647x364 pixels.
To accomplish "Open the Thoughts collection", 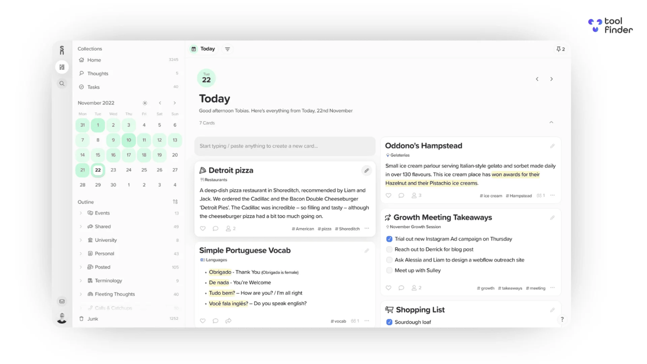I will [x=98, y=73].
